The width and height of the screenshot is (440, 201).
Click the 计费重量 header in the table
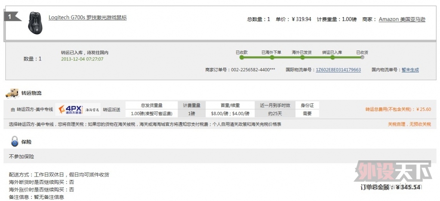[192, 105]
